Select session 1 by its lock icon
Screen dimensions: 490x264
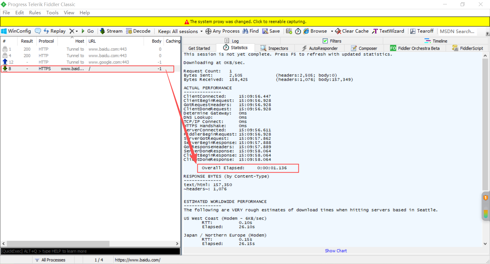(x=5, y=49)
